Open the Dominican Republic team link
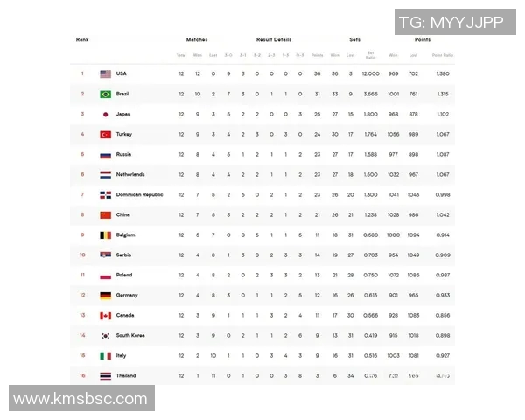The image size is (525, 420). pyautogui.click(x=140, y=194)
